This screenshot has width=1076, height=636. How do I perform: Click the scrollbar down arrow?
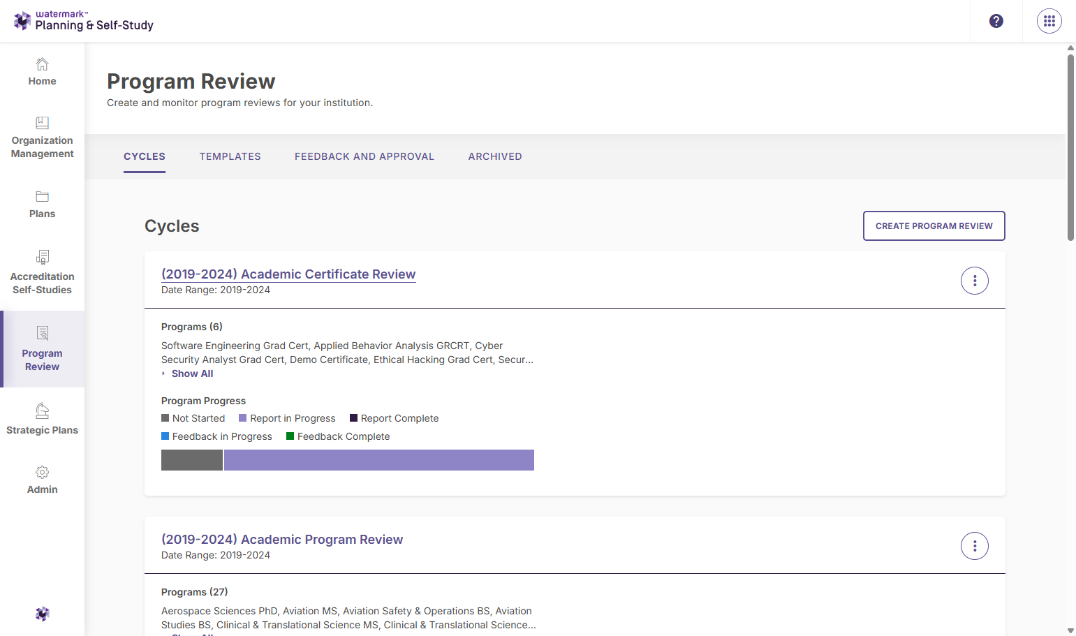[x=1070, y=630]
